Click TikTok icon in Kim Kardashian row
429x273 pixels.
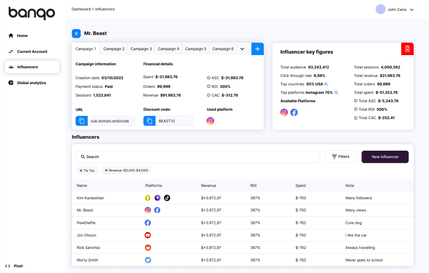(167, 198)
